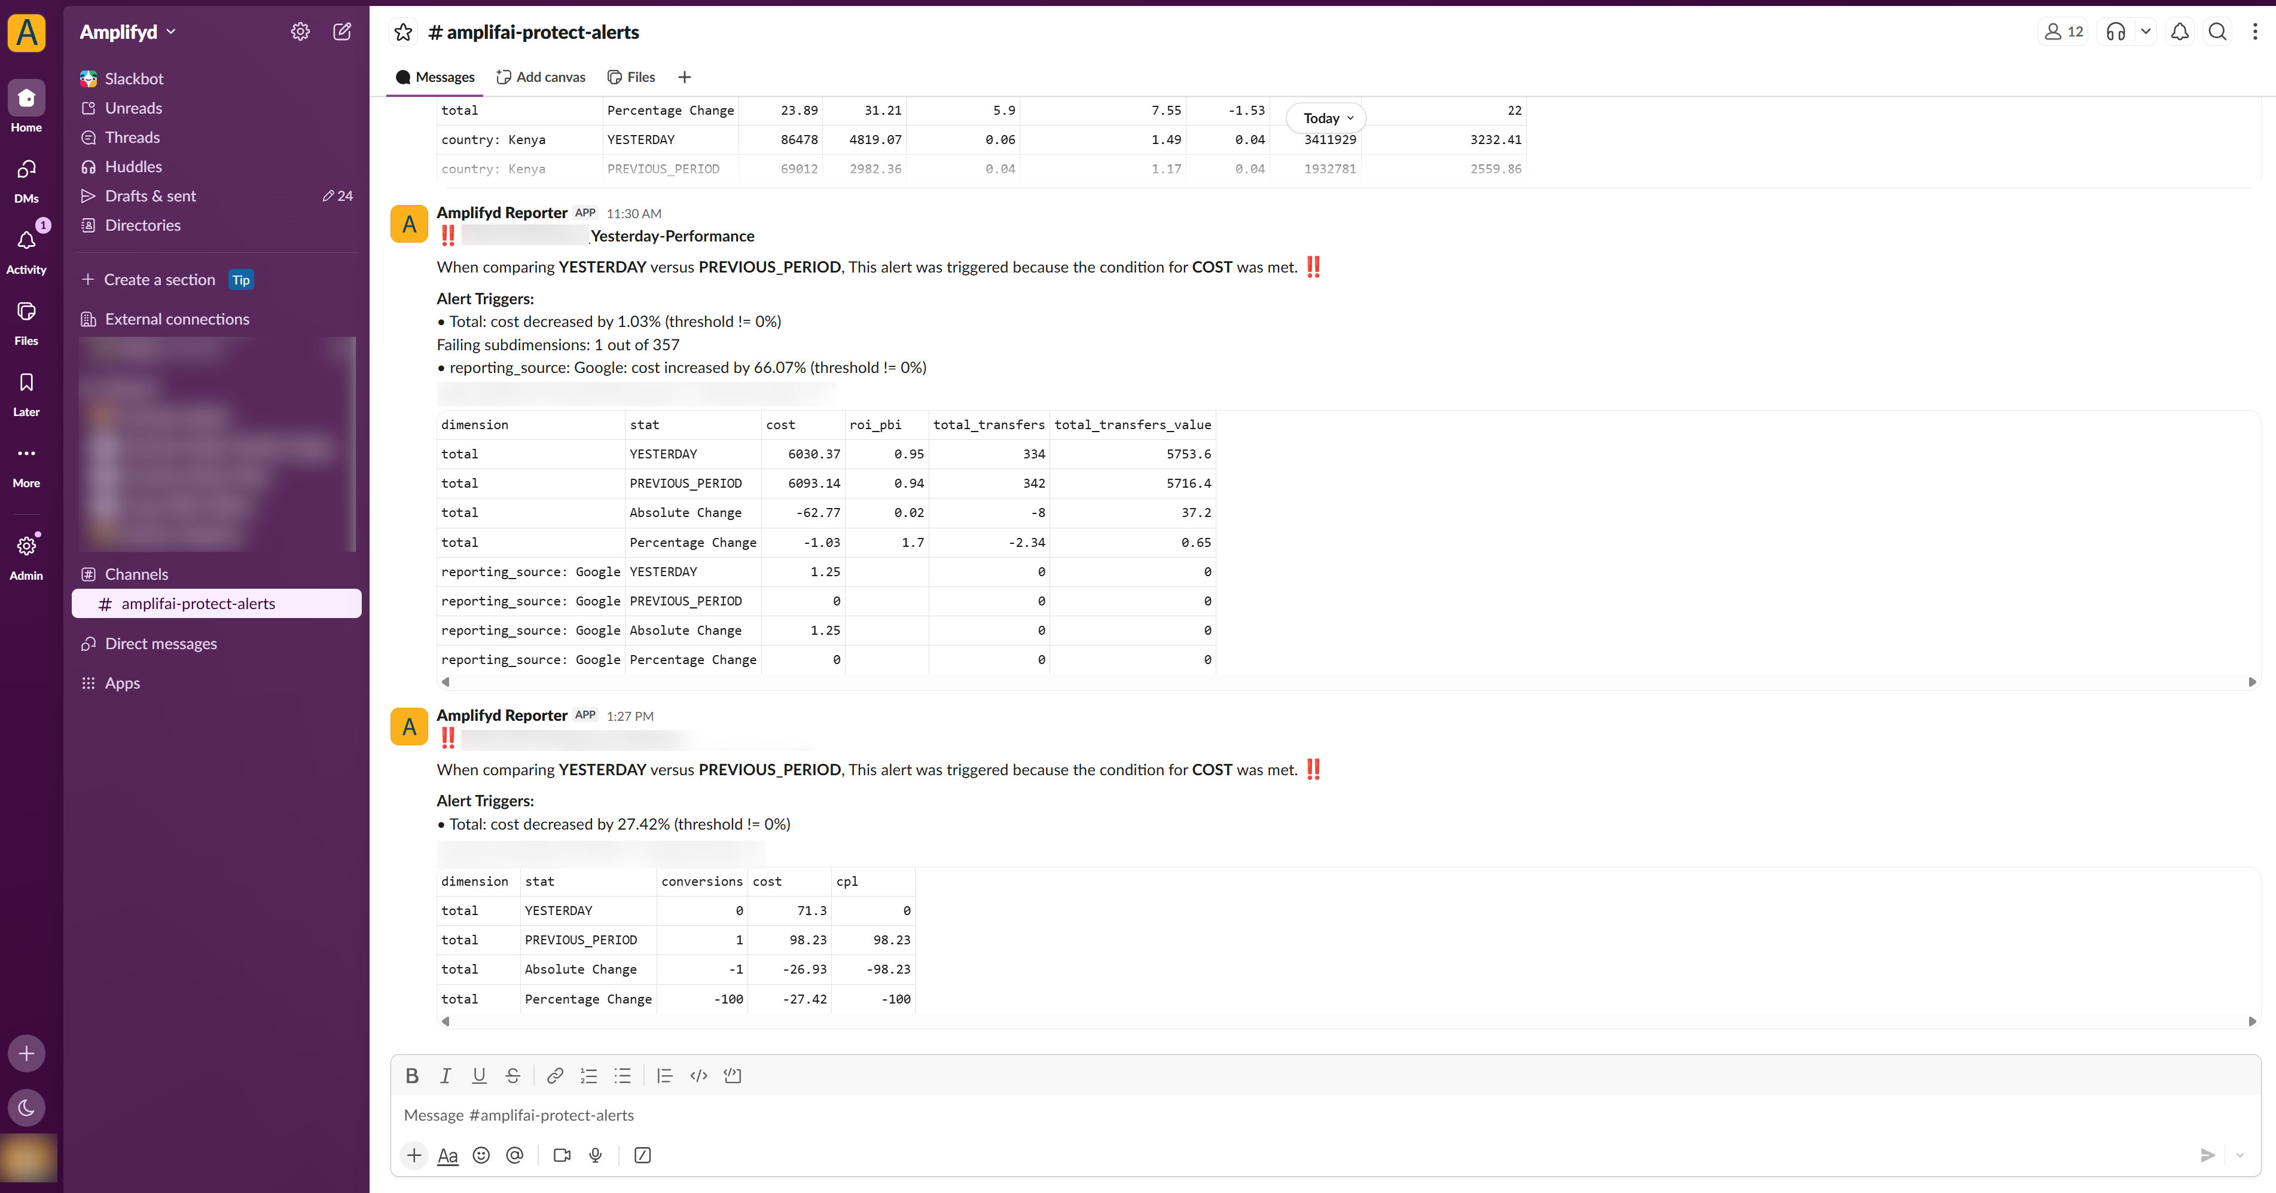Add a new tab with the plus icon
Image resolution: width=2276 pixels, height=1193 pixels.
coord(685,77)
